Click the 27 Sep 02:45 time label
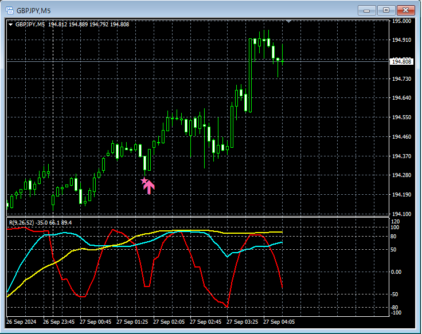Viewport: 422px width, 334px height. coord(206,321)
